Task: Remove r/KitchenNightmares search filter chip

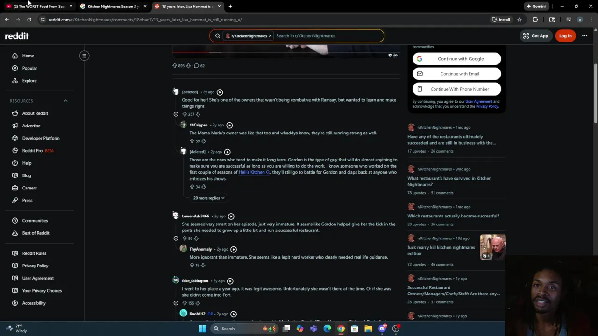Action: pos(270,36)
